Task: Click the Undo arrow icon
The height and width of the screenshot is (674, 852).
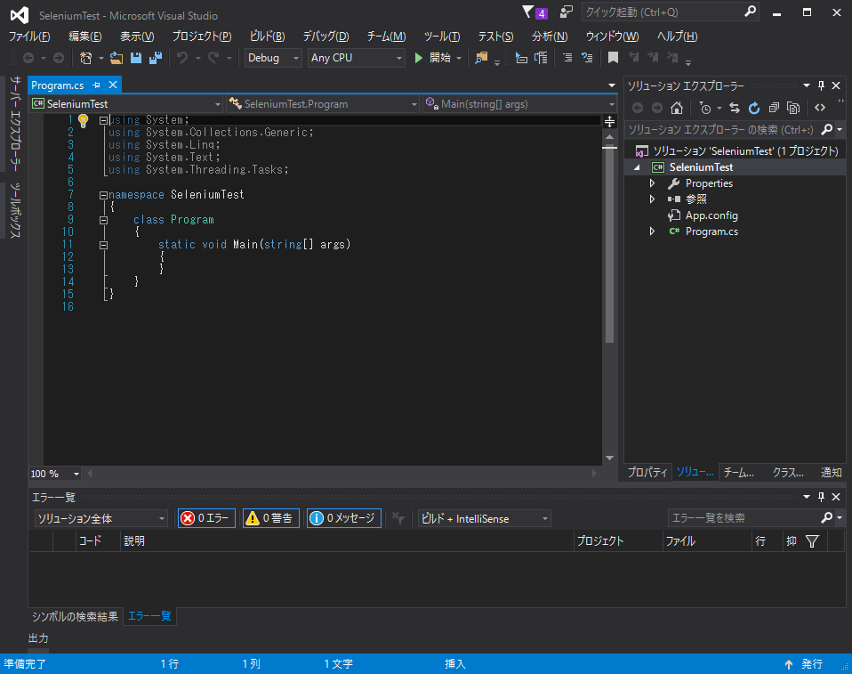Action: pos(182,58)
